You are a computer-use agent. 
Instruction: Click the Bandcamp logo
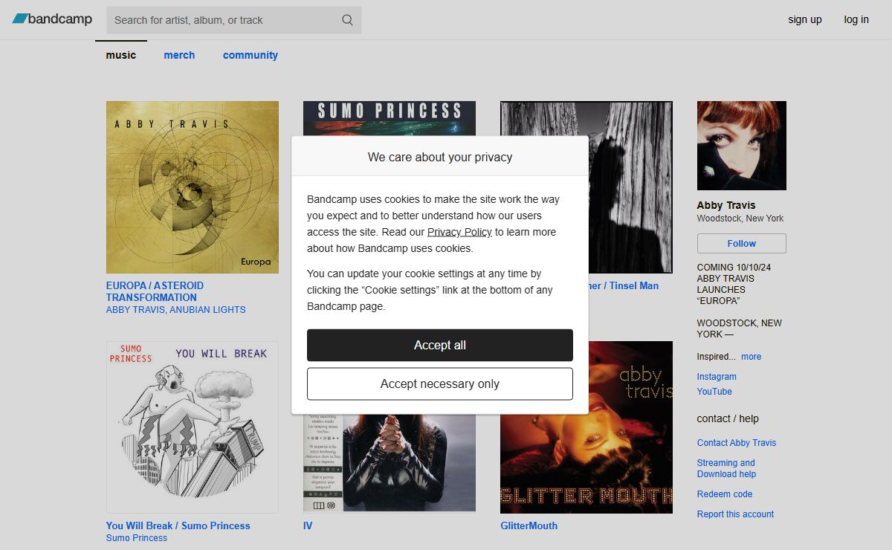point(52,19)
